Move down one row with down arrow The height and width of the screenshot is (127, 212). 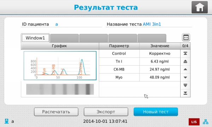tap(185, 77)
